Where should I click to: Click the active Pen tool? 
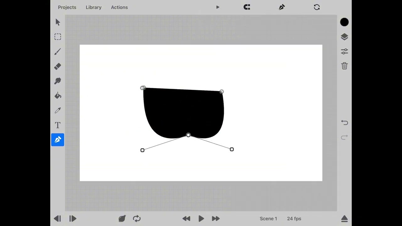58,140
